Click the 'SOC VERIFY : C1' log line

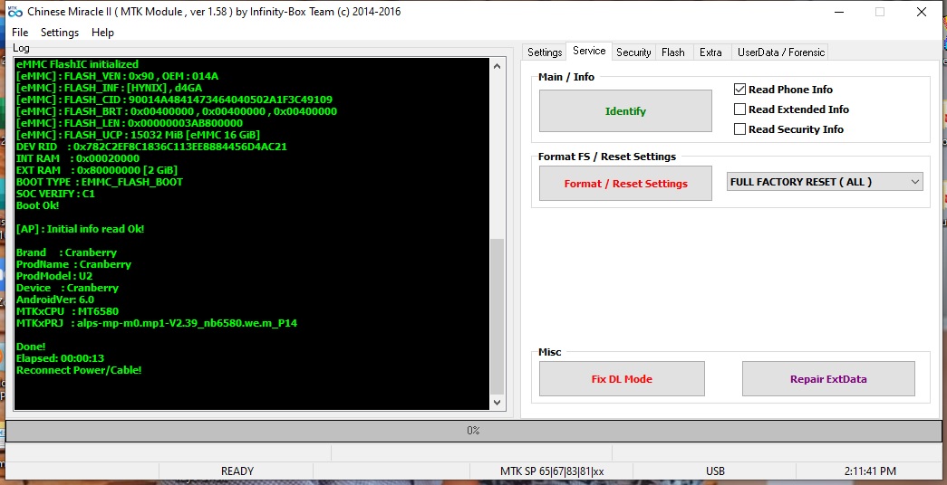(55, 194)
